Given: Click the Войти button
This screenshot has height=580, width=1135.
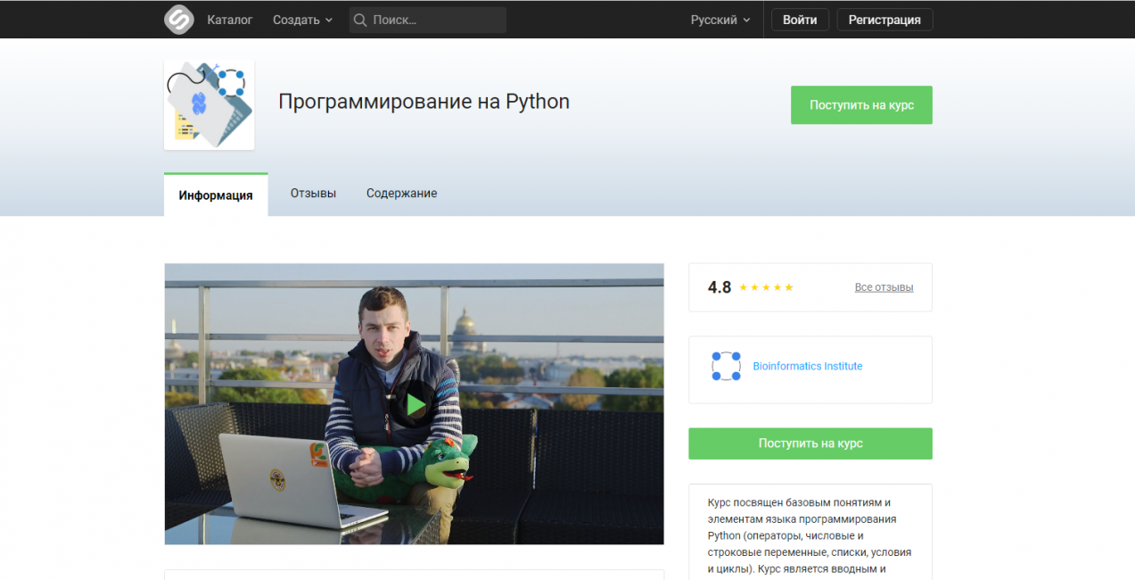Looking at the screenshot, I should tap(800, 20).
